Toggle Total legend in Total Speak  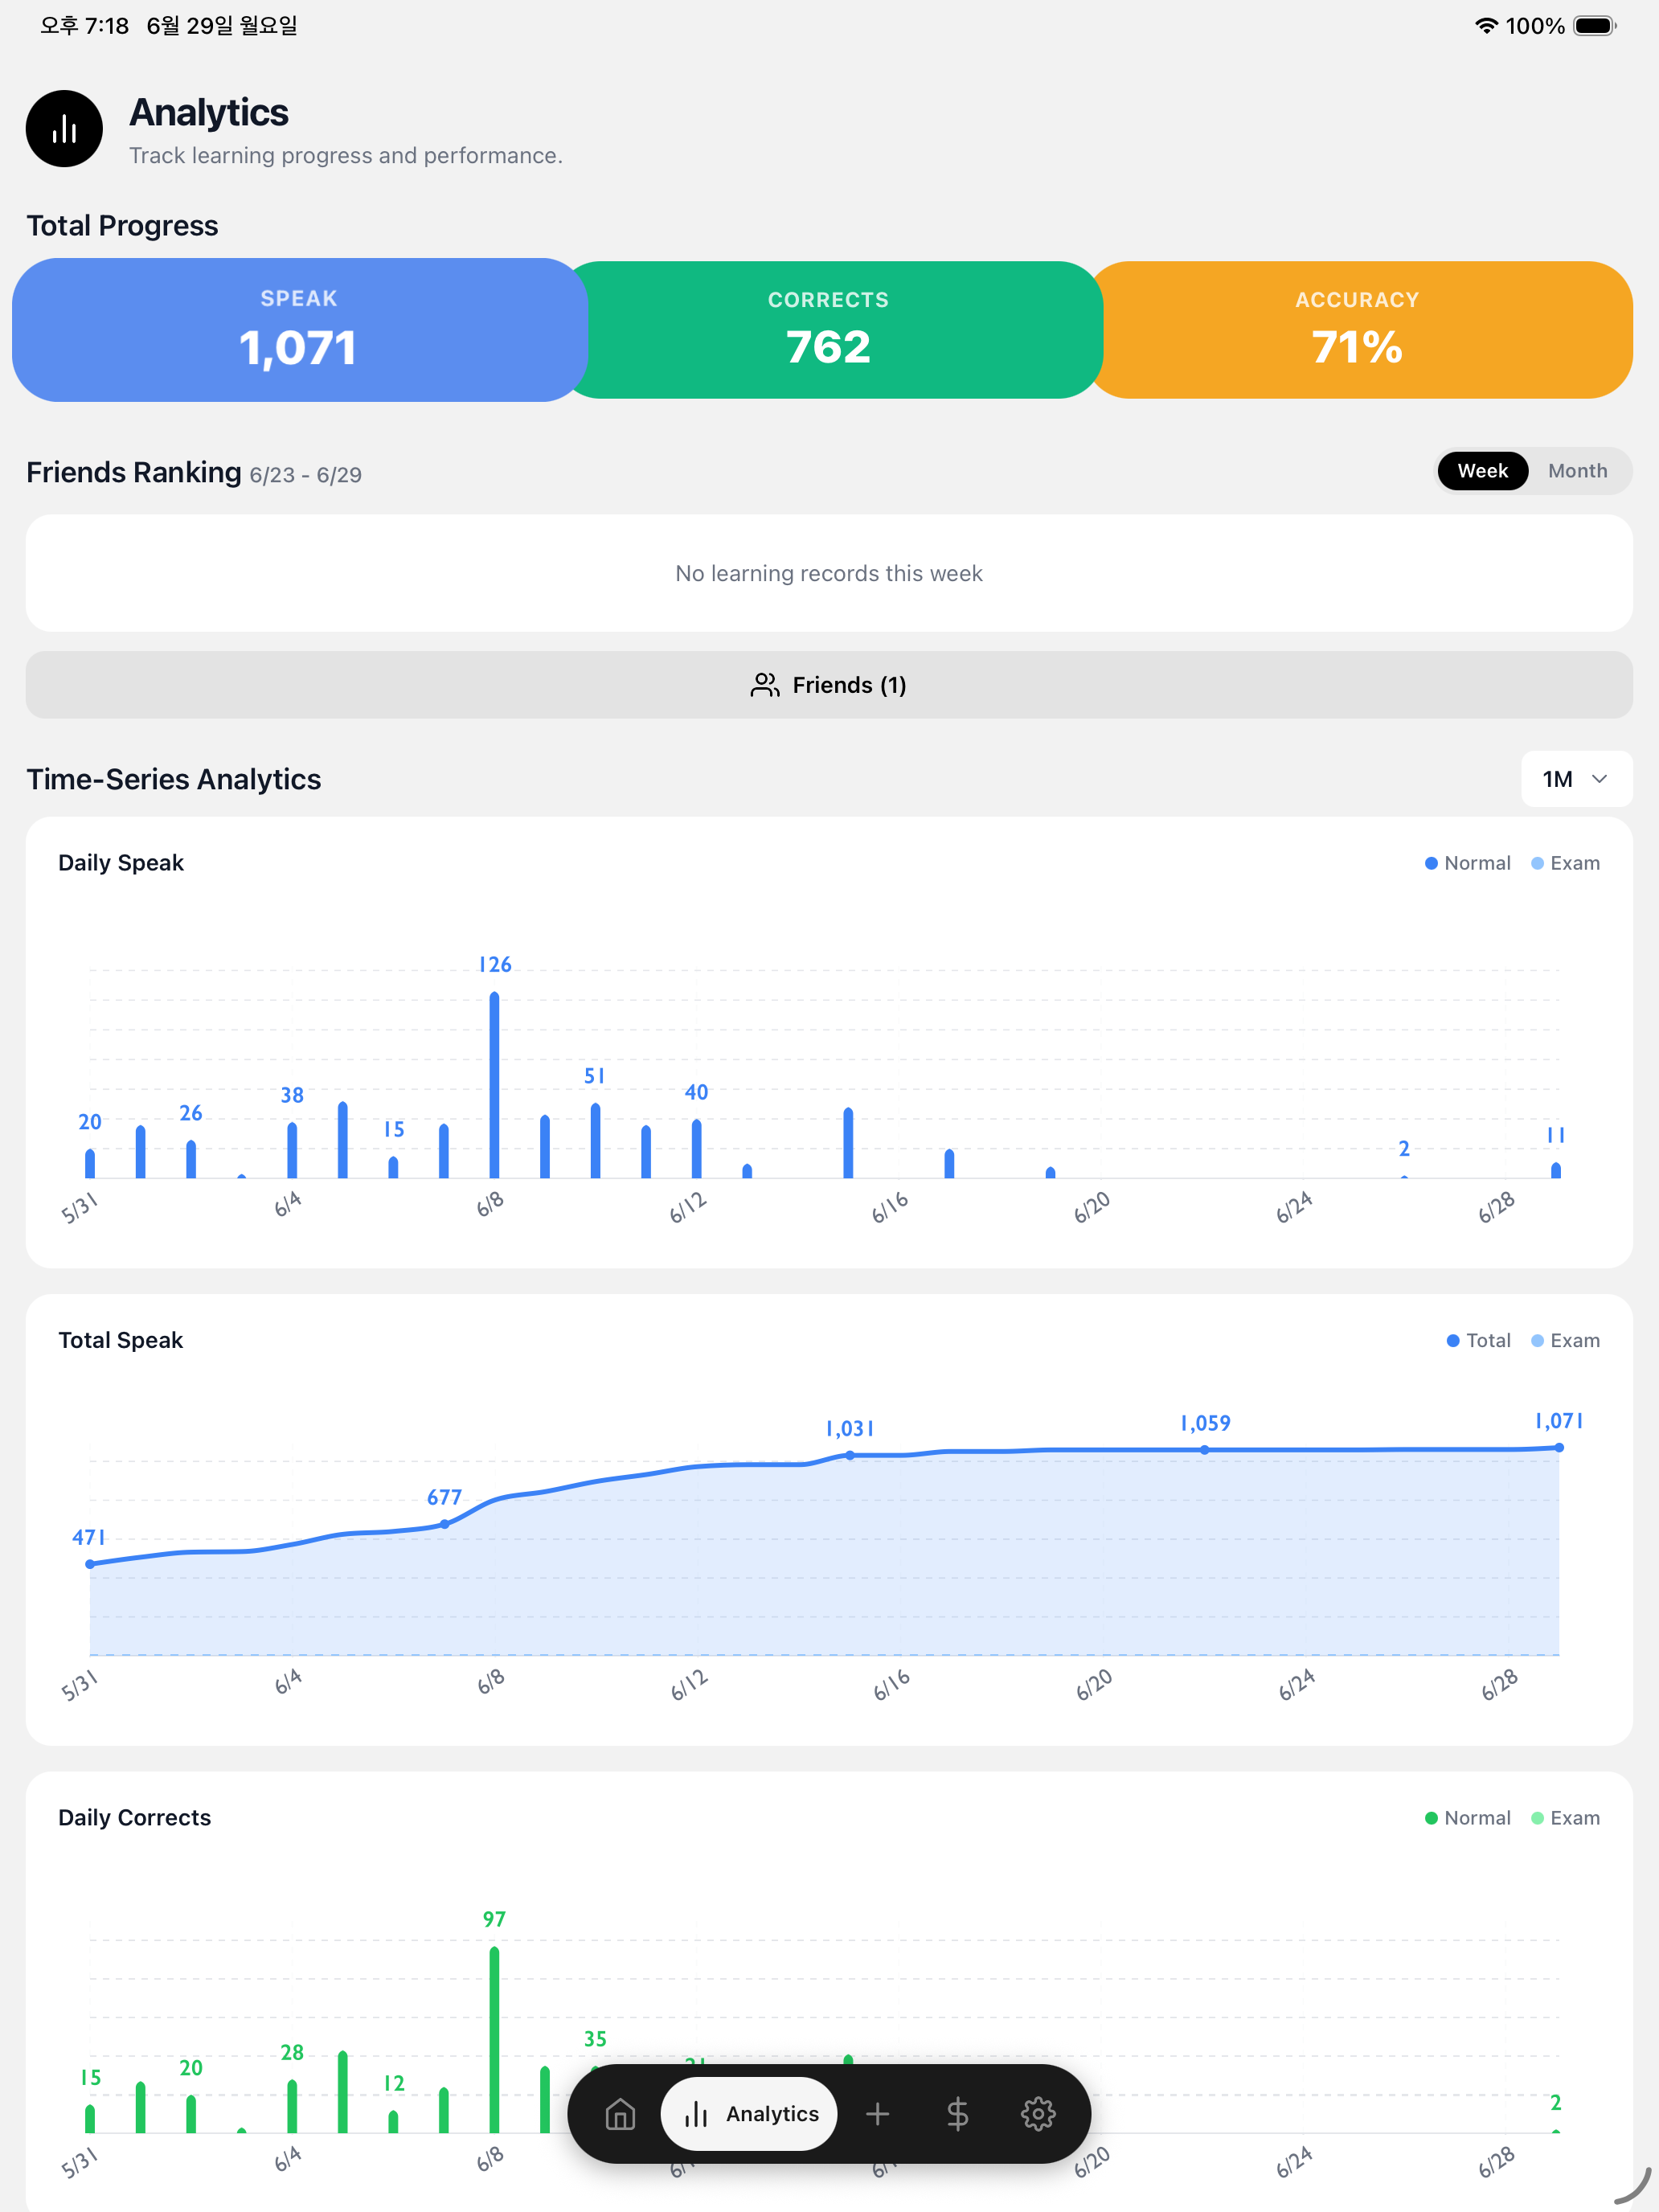click(1478, 1340)
